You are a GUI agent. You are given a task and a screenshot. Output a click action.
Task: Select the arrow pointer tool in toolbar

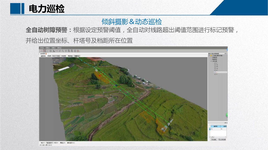[45, 51]
